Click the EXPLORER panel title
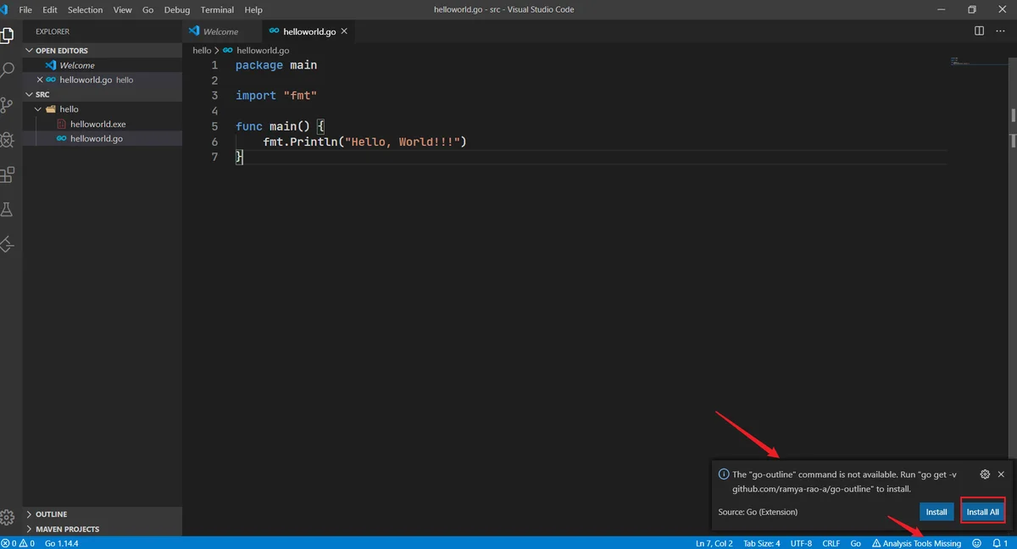Image resolution: width=1017 pixels, height=549 pixels. click(53, 31)
